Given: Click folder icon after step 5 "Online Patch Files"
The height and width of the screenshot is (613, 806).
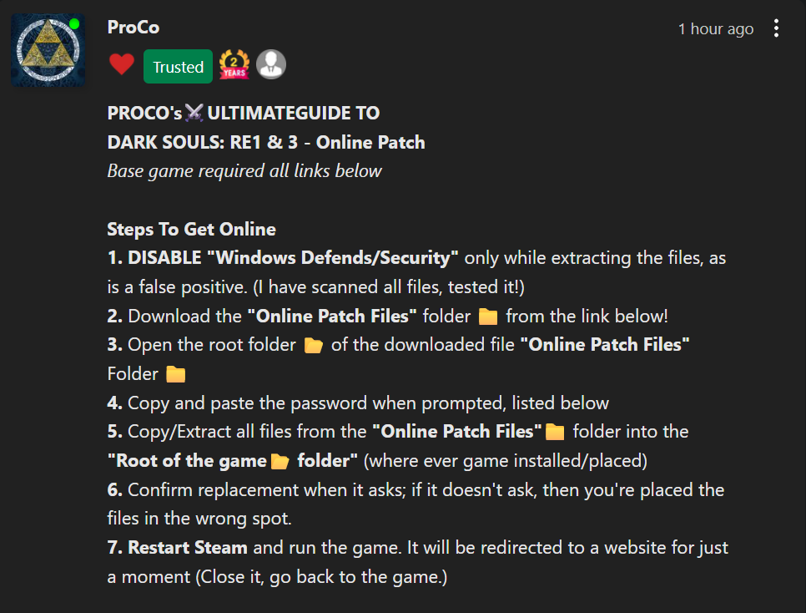Looking at the screenshot, I should (555, 433).
